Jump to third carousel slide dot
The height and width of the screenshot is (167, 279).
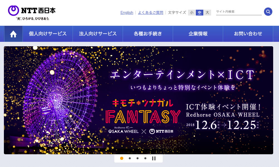click(x=137, y=158)
